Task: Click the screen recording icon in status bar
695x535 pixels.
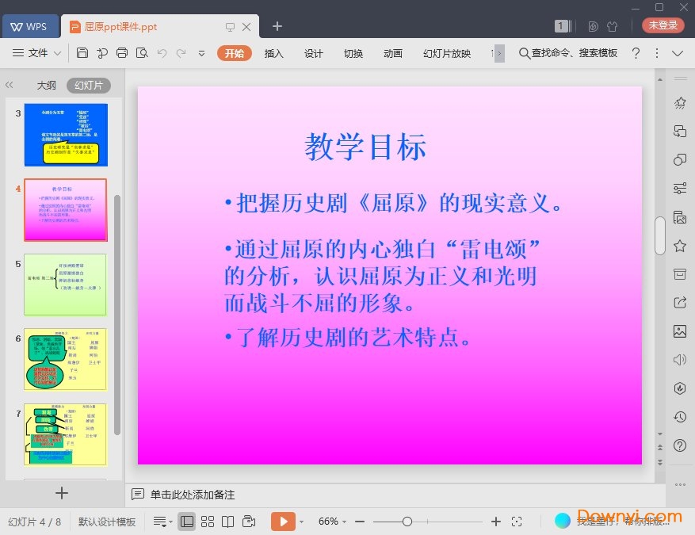Action: pos(249,522)
